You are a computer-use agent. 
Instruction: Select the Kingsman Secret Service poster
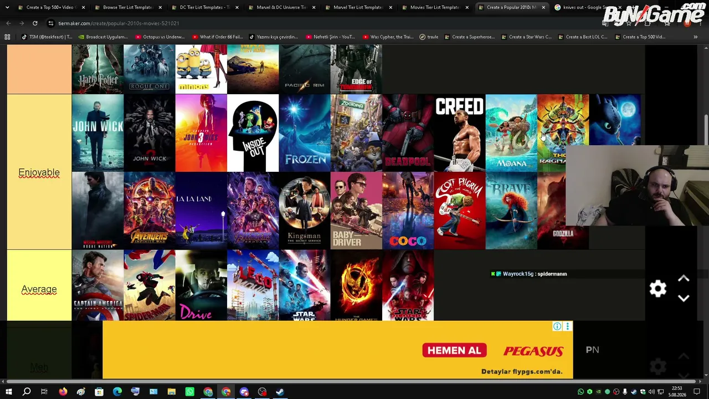tap(305, 211)
